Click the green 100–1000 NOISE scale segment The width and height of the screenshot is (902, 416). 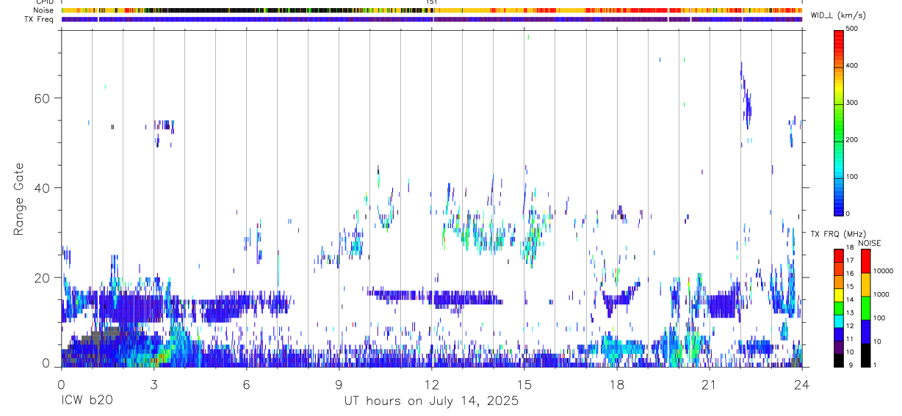coord(865,307)
